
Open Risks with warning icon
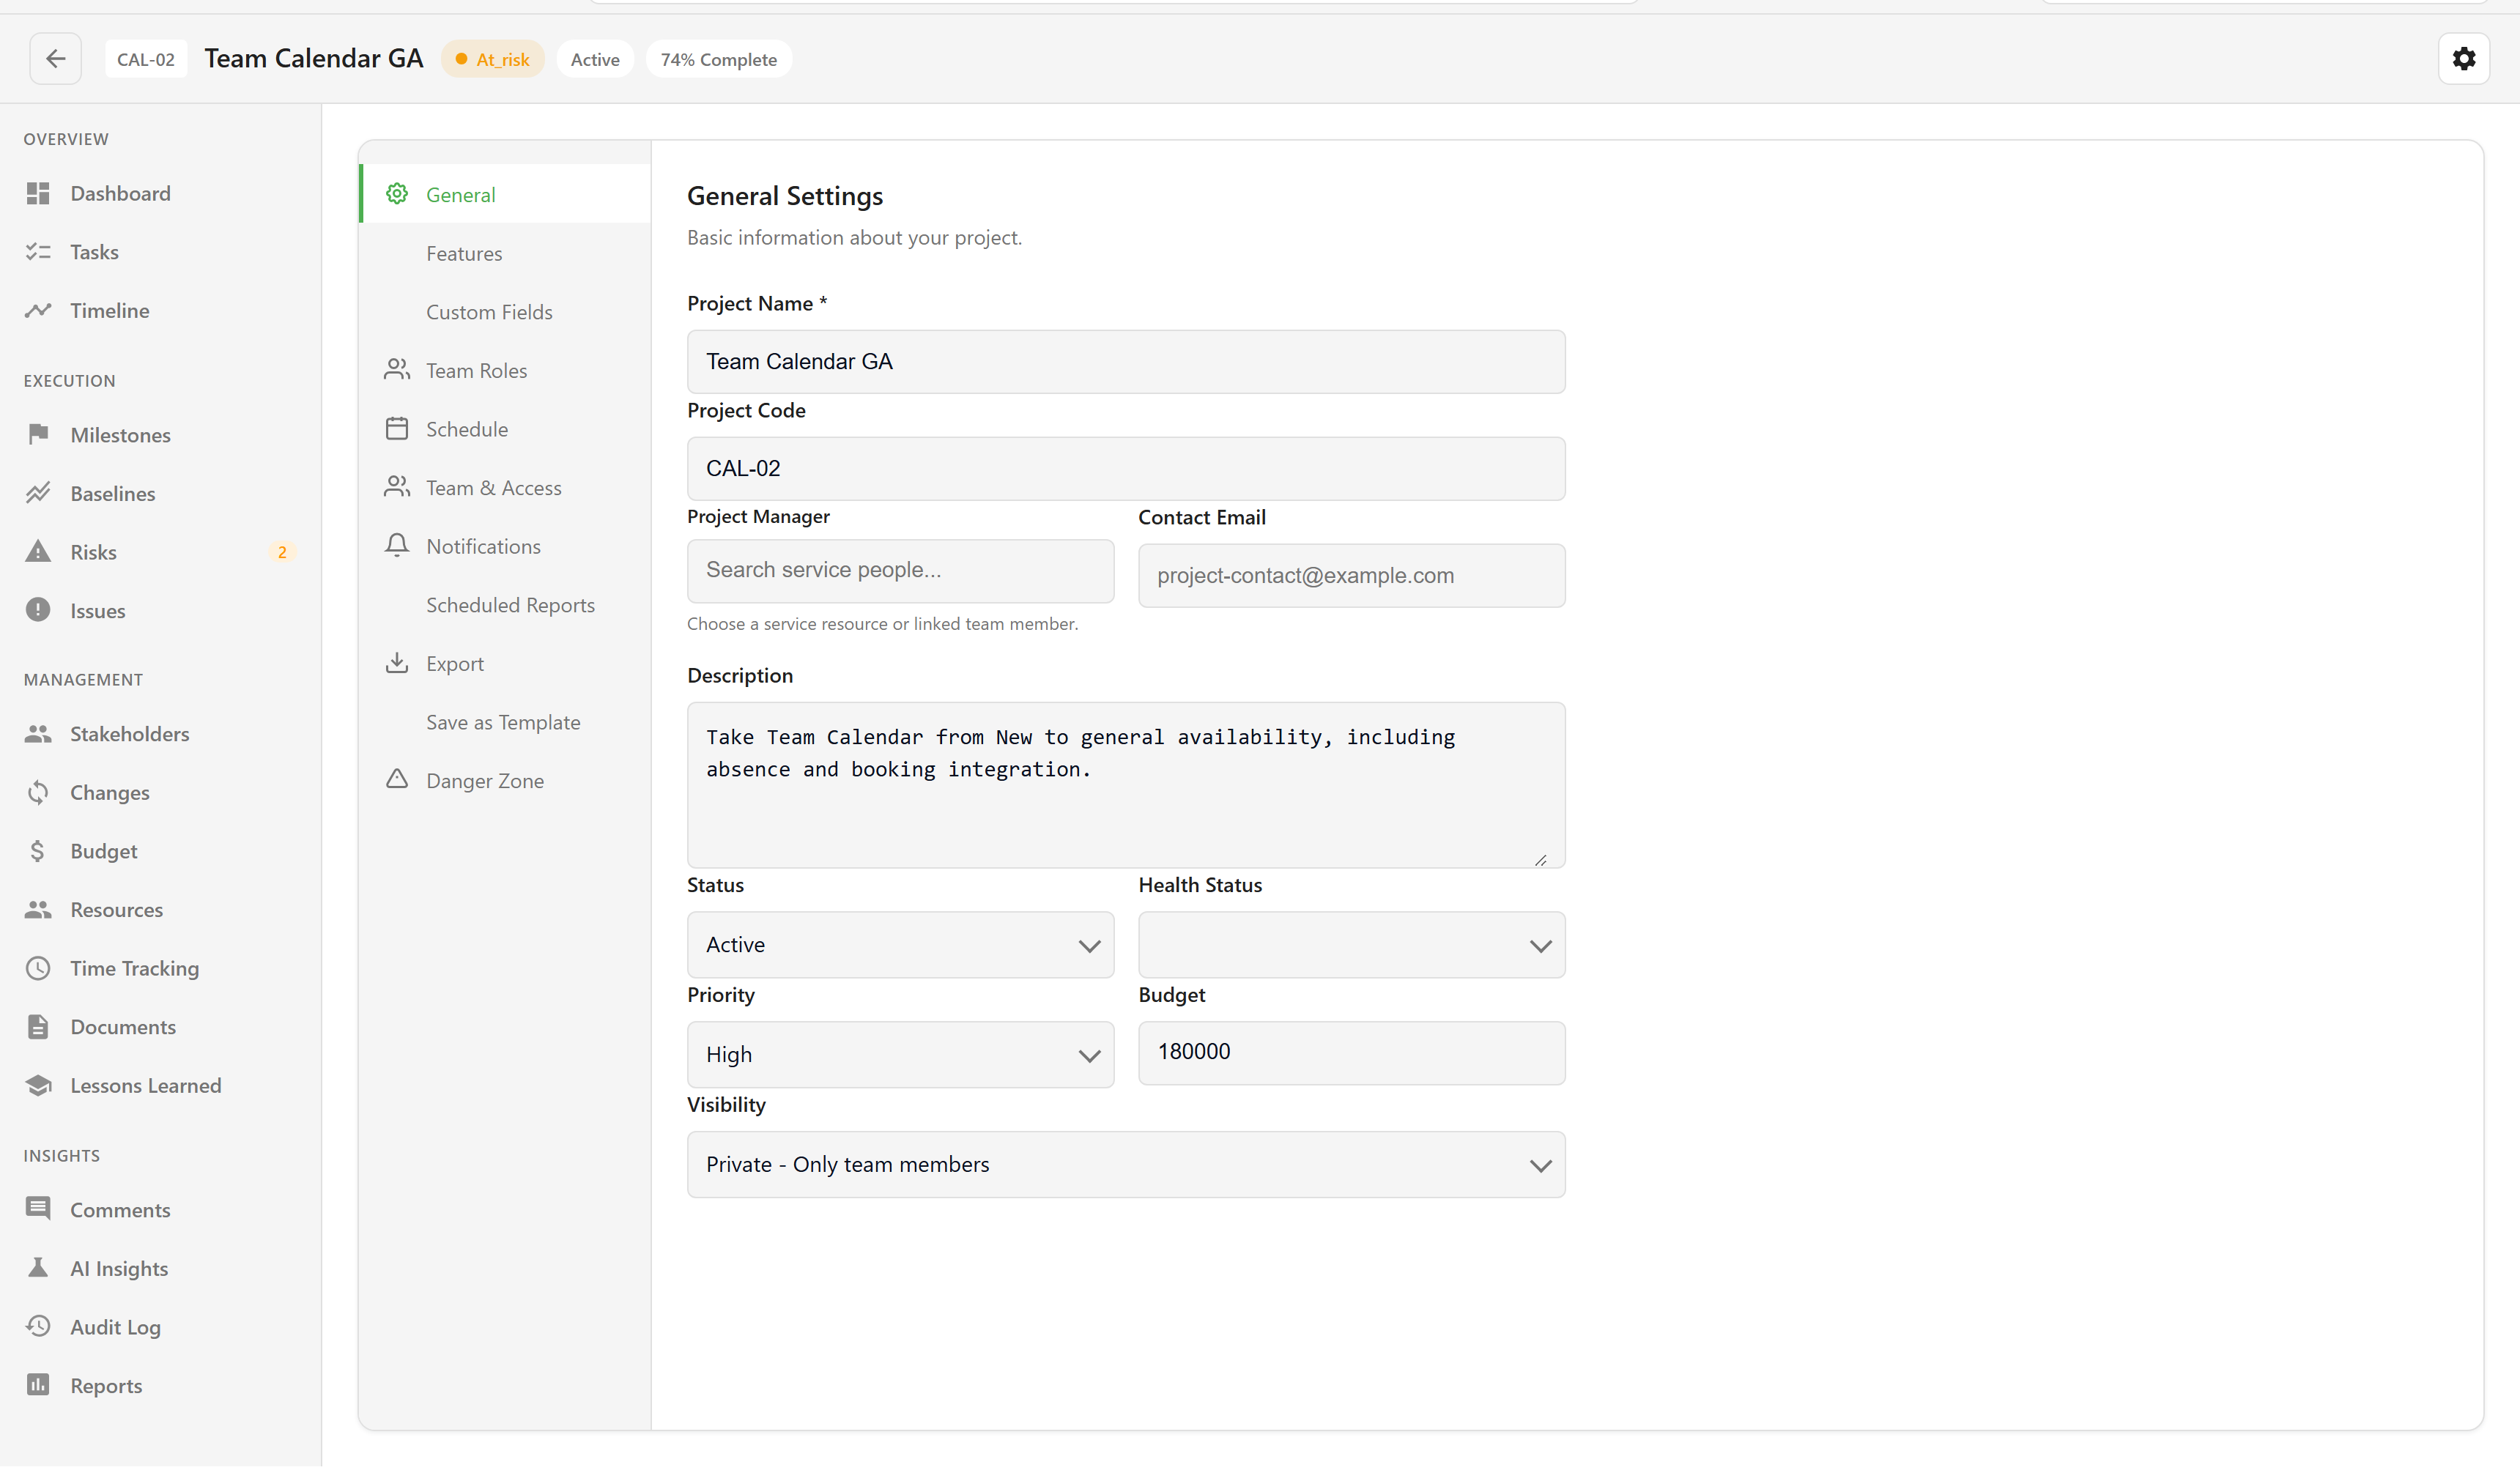(x=160, y=552)
